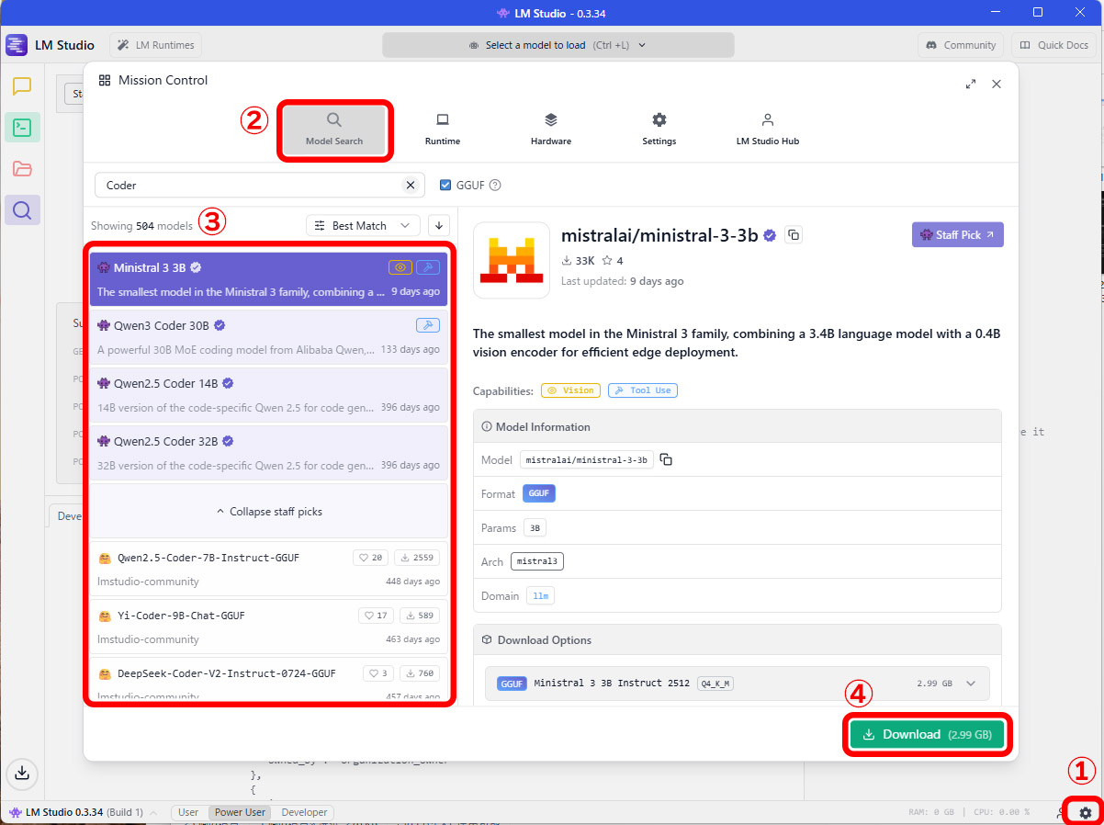Image resolution: width=1104 pixels, height=825 pixels.
Task: Copy the mistralai/ministral-3-3b model name
Action: click(x=794, y=235)
